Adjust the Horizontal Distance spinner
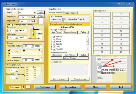Viewport: 136px width, 94px height. 32,46
